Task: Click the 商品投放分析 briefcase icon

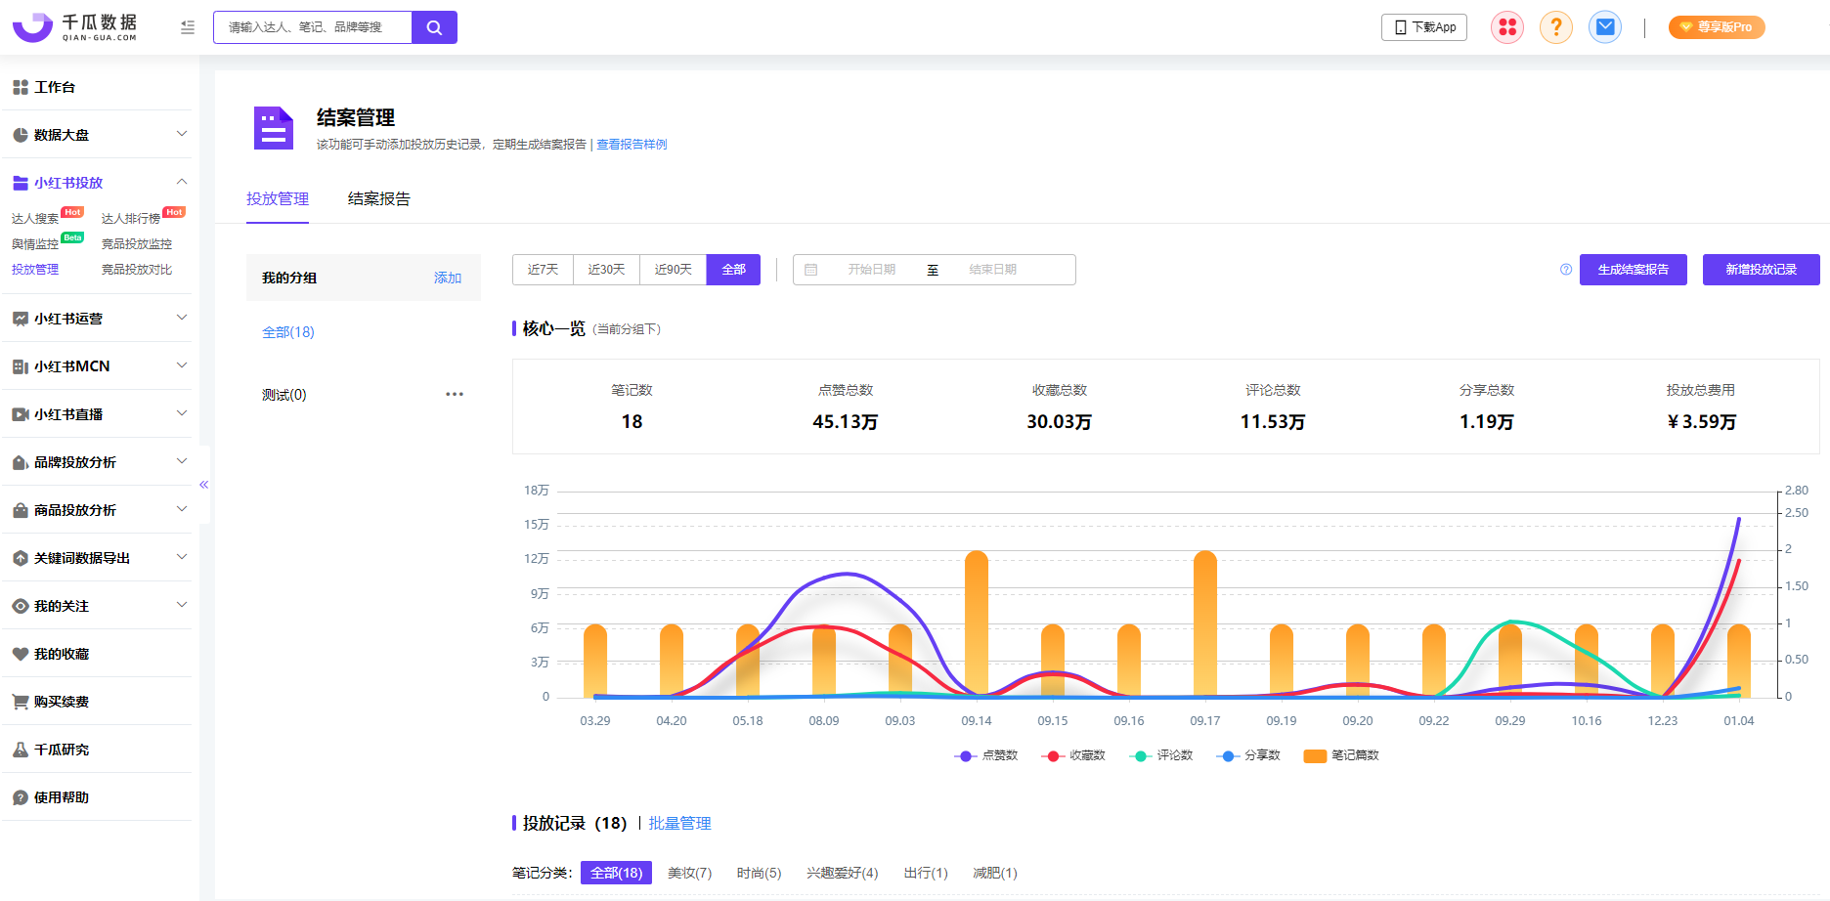Action: pyautogui.click(x=21, y=510)
